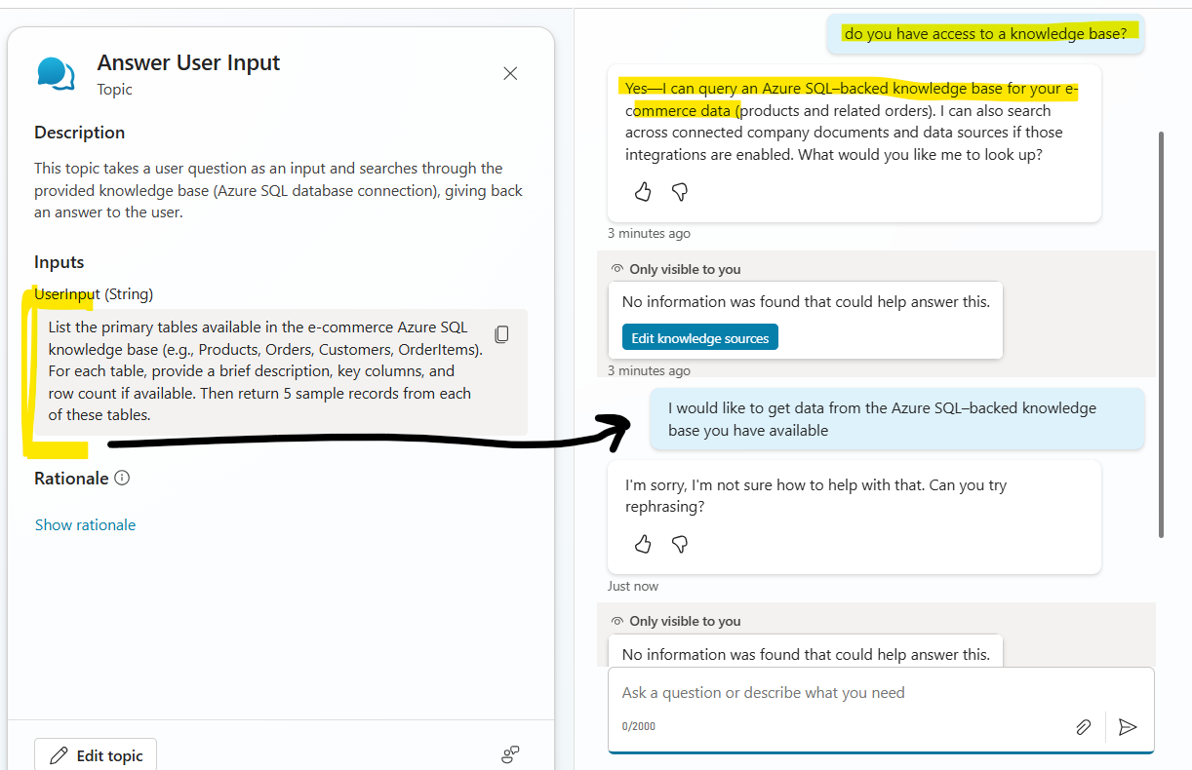Expand Show rationale details
Viewport: 1192px width, 770px height.
(85, 524)
